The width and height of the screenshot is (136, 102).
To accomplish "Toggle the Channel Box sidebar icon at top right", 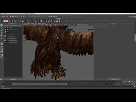I will coord(135,17).
